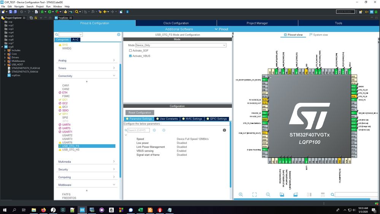Start debugging with the green bug icon
This screenshot has width=380, height=214.
pos(42,12)
